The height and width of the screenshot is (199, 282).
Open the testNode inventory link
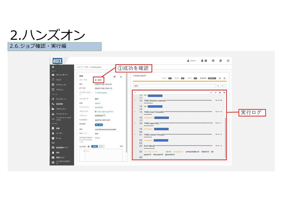click(x=99, y=107)
